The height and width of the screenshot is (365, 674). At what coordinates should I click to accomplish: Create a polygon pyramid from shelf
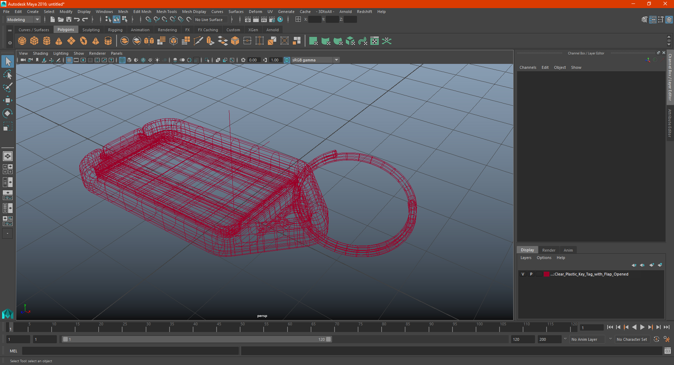[x=95, y=41]
